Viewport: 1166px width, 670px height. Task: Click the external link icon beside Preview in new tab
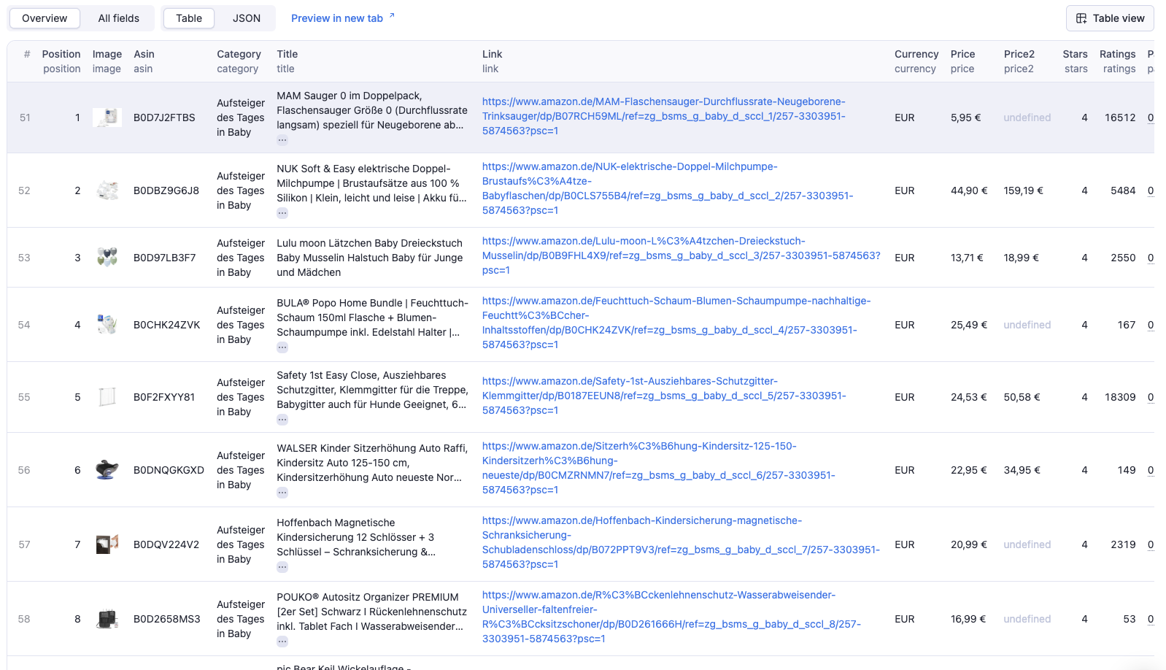[392, 15]
